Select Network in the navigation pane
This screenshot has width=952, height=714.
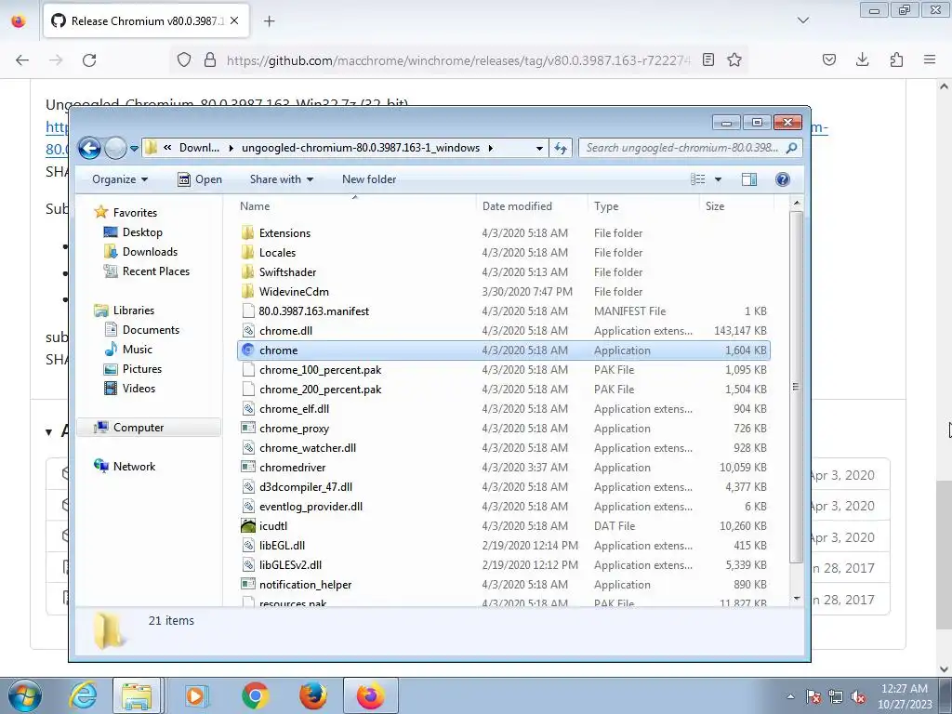126,467
